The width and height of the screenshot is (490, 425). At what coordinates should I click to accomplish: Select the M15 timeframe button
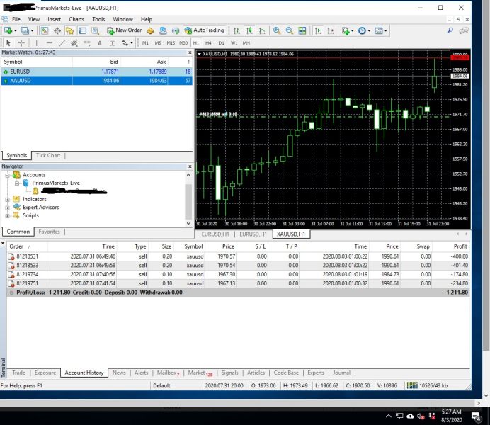(x=170, y=42)
